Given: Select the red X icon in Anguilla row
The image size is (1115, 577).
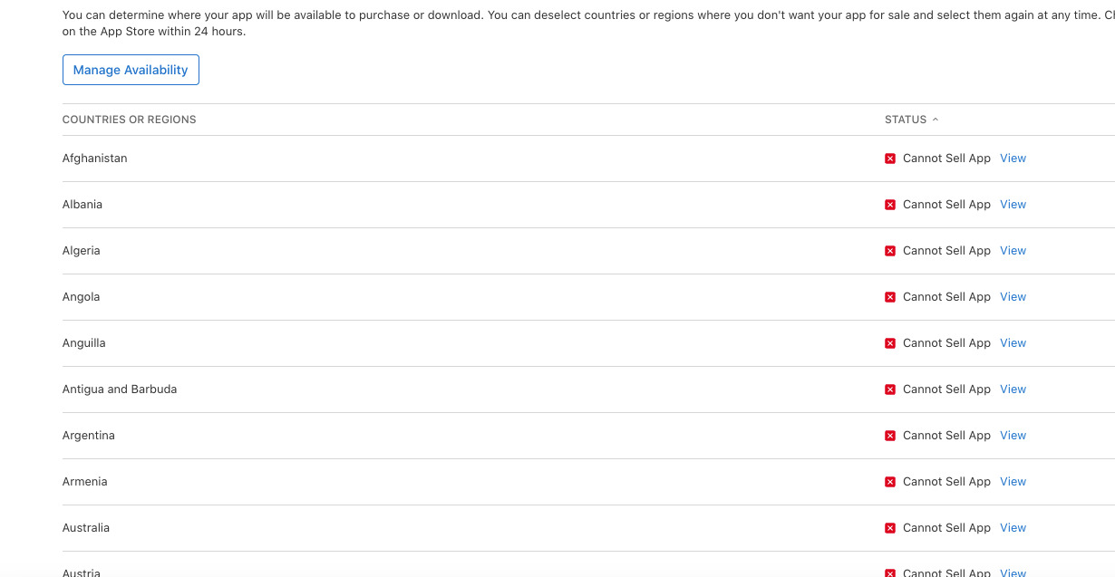Looking at the screenshot, I should click(890, 343).
